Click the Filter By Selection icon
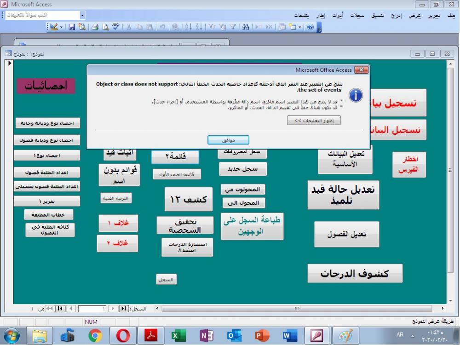 (212, 27)
